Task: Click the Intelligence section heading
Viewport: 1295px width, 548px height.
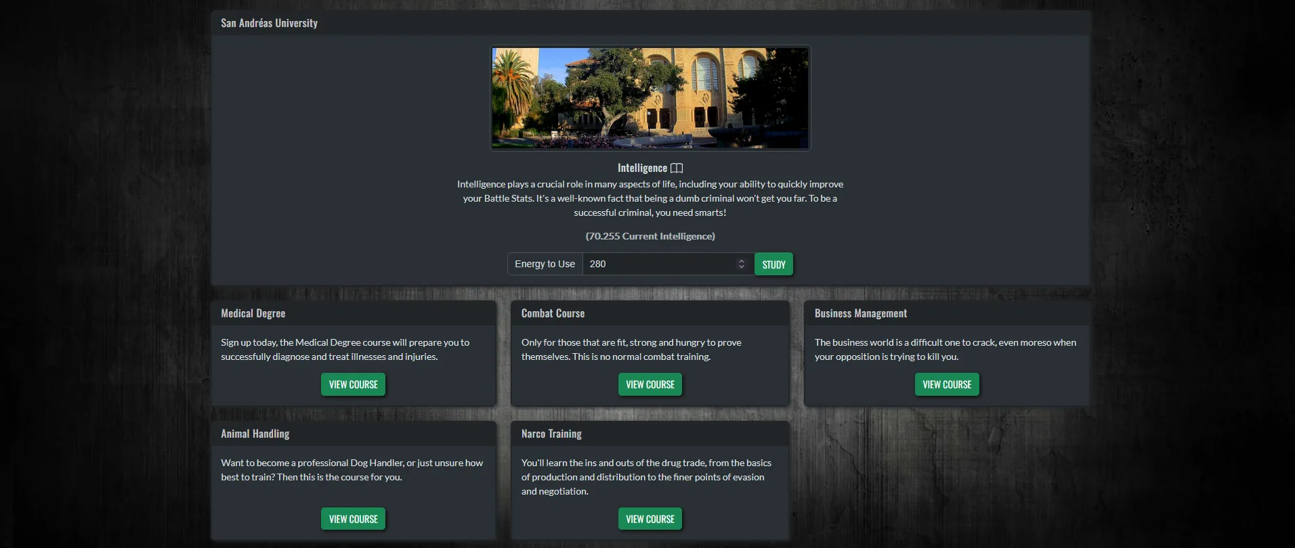Action: [x=642, y=168]
